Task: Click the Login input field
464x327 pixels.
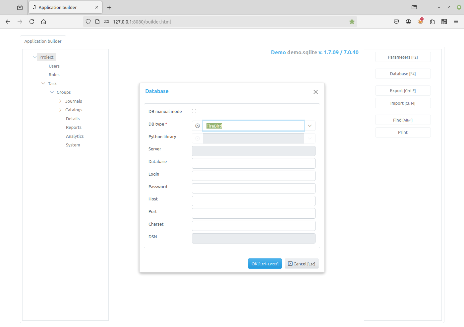Action: [254, 176]
